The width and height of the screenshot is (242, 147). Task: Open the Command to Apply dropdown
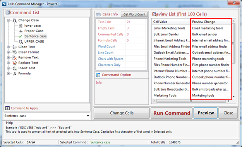[x=88, y=116]
